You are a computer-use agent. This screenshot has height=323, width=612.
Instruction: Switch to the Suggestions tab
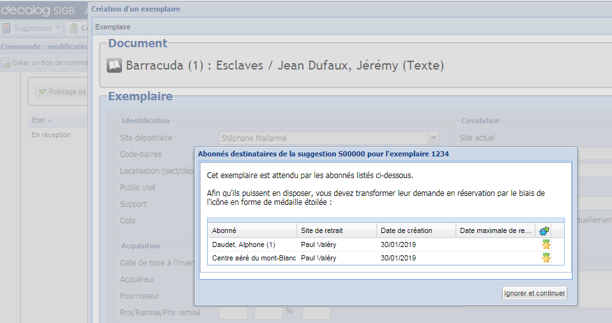[x=33, y=28]
